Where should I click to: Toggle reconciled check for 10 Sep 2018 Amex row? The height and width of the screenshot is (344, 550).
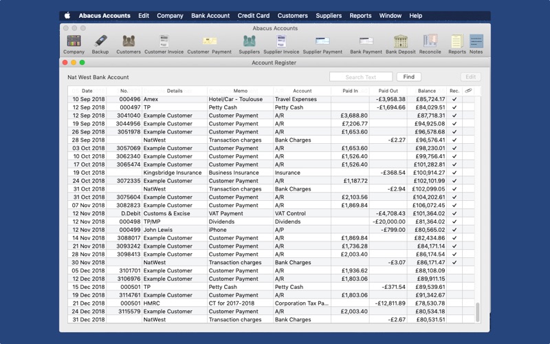pyautogui.click(x=454, y=99)
